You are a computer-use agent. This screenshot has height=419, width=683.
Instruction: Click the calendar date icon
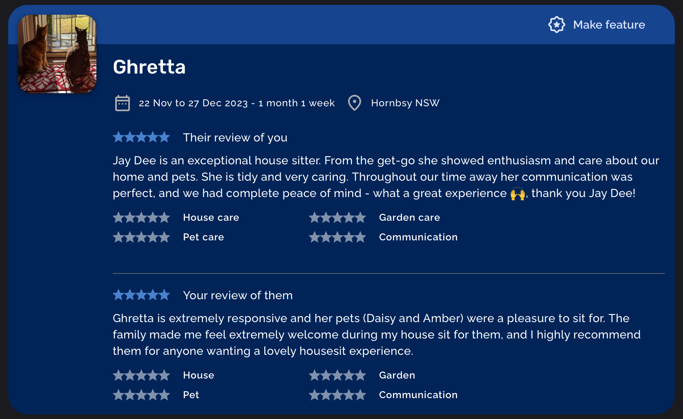point(122,103)
